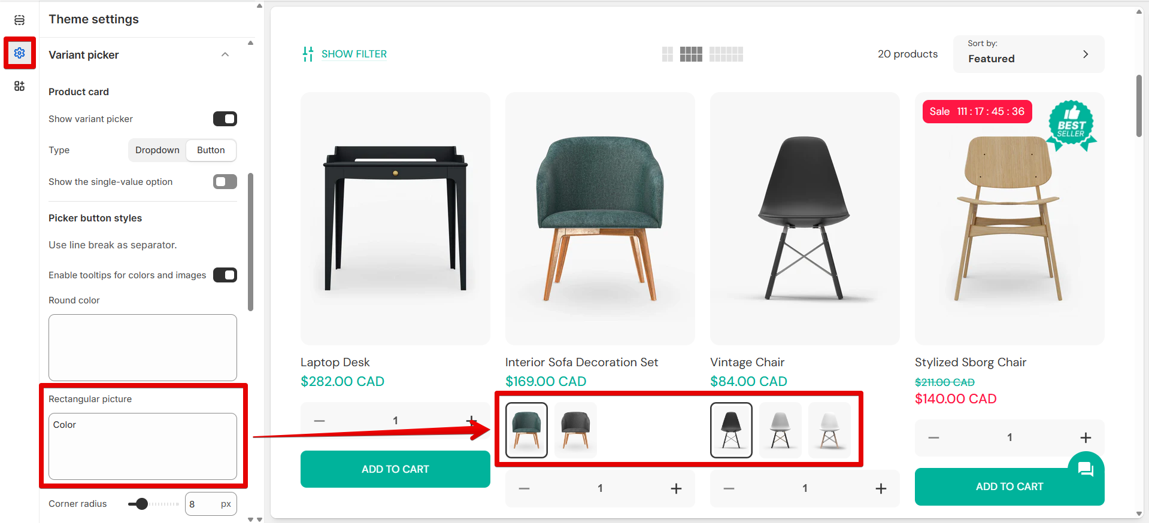Select Dropdown variant picker type
The height and width of the screenshot is (523, 1149).
pos(157,150)
